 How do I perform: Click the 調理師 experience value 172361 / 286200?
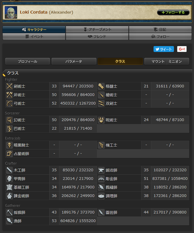[x=170, y=196]
